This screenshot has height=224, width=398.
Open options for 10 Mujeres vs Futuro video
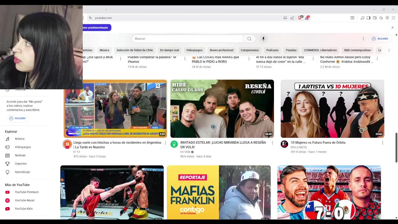(x=382, y=143)
